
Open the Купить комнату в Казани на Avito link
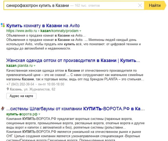(43, 26)
